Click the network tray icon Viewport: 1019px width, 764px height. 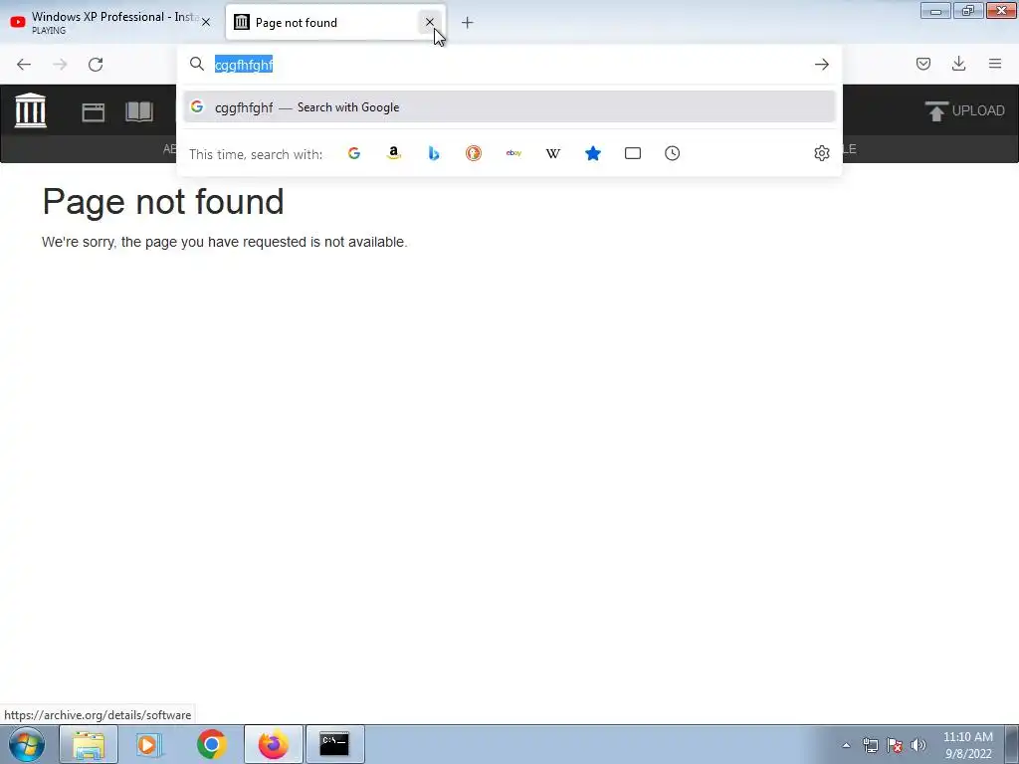pyautogui.click(x=870, y=745)
